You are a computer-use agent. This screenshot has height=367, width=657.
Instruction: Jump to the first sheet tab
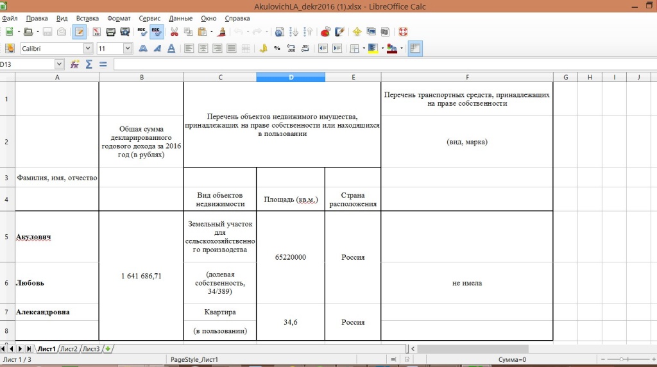pyautogui.click(x=3, y=348)
